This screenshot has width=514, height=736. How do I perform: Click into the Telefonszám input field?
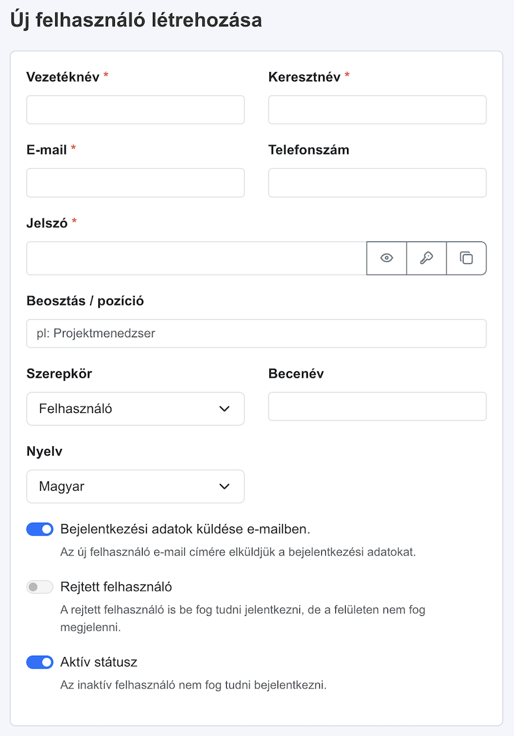pos(377,182)
